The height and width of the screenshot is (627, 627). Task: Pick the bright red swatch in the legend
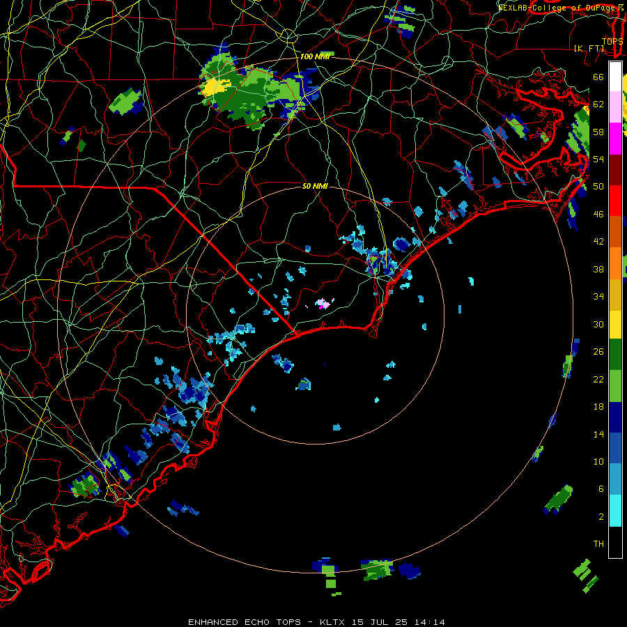[615, 201]
